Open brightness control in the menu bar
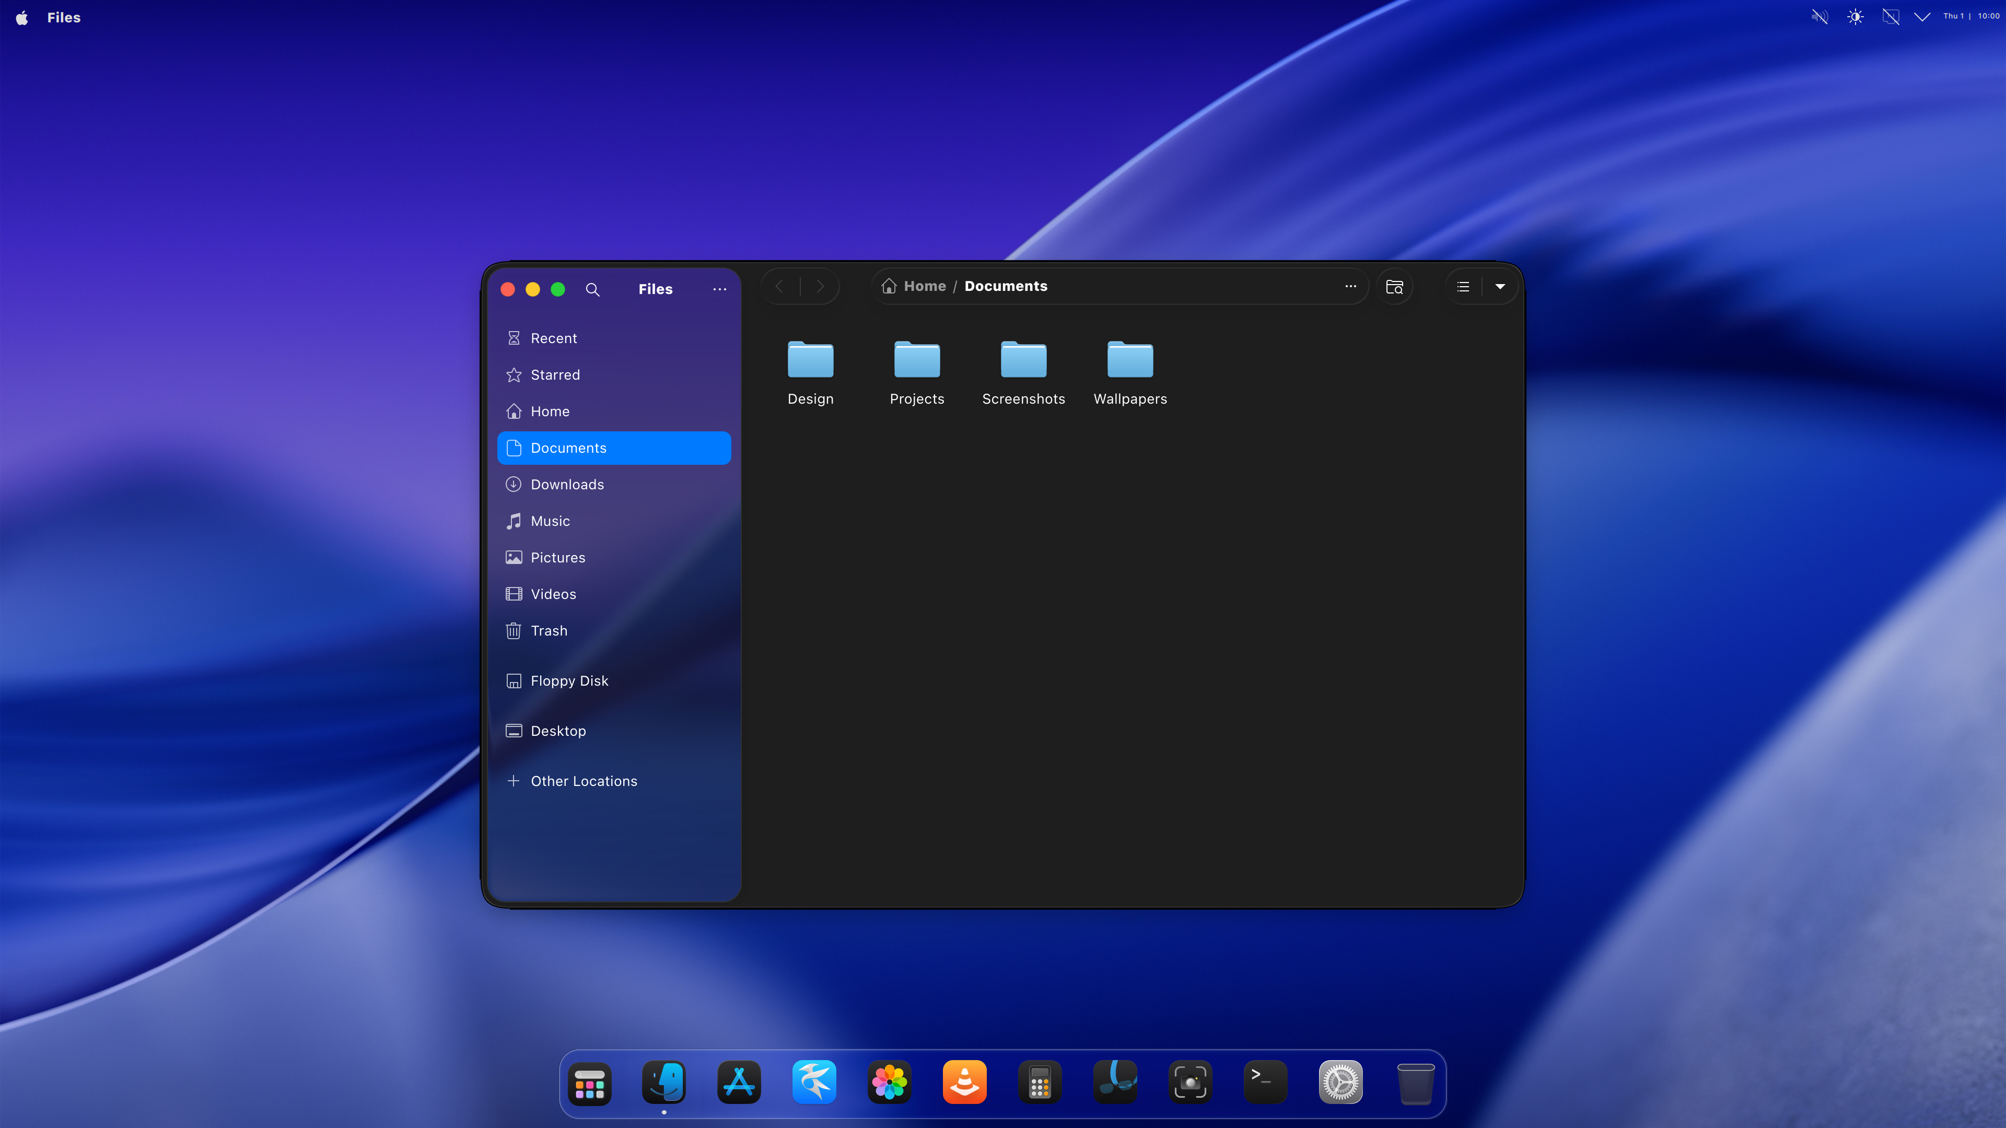The width and height of the screenshot is (2006, 1128). [1855, 16]
